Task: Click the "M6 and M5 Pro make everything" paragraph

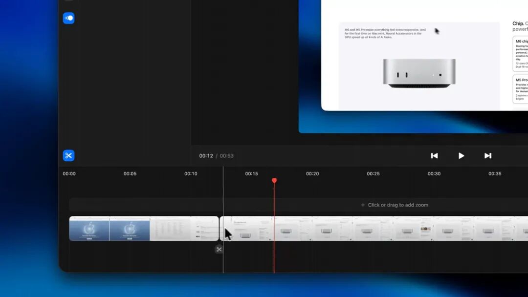Action: pyautogui.click(x=385, y=33)
